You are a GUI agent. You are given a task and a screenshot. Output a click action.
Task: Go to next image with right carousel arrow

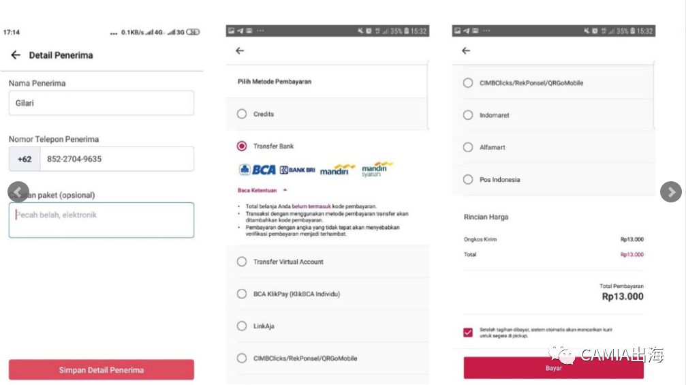tap(670, 192)
